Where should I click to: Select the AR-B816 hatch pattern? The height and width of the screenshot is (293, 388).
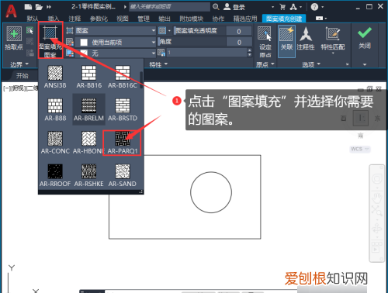click(x=89, y=77)
